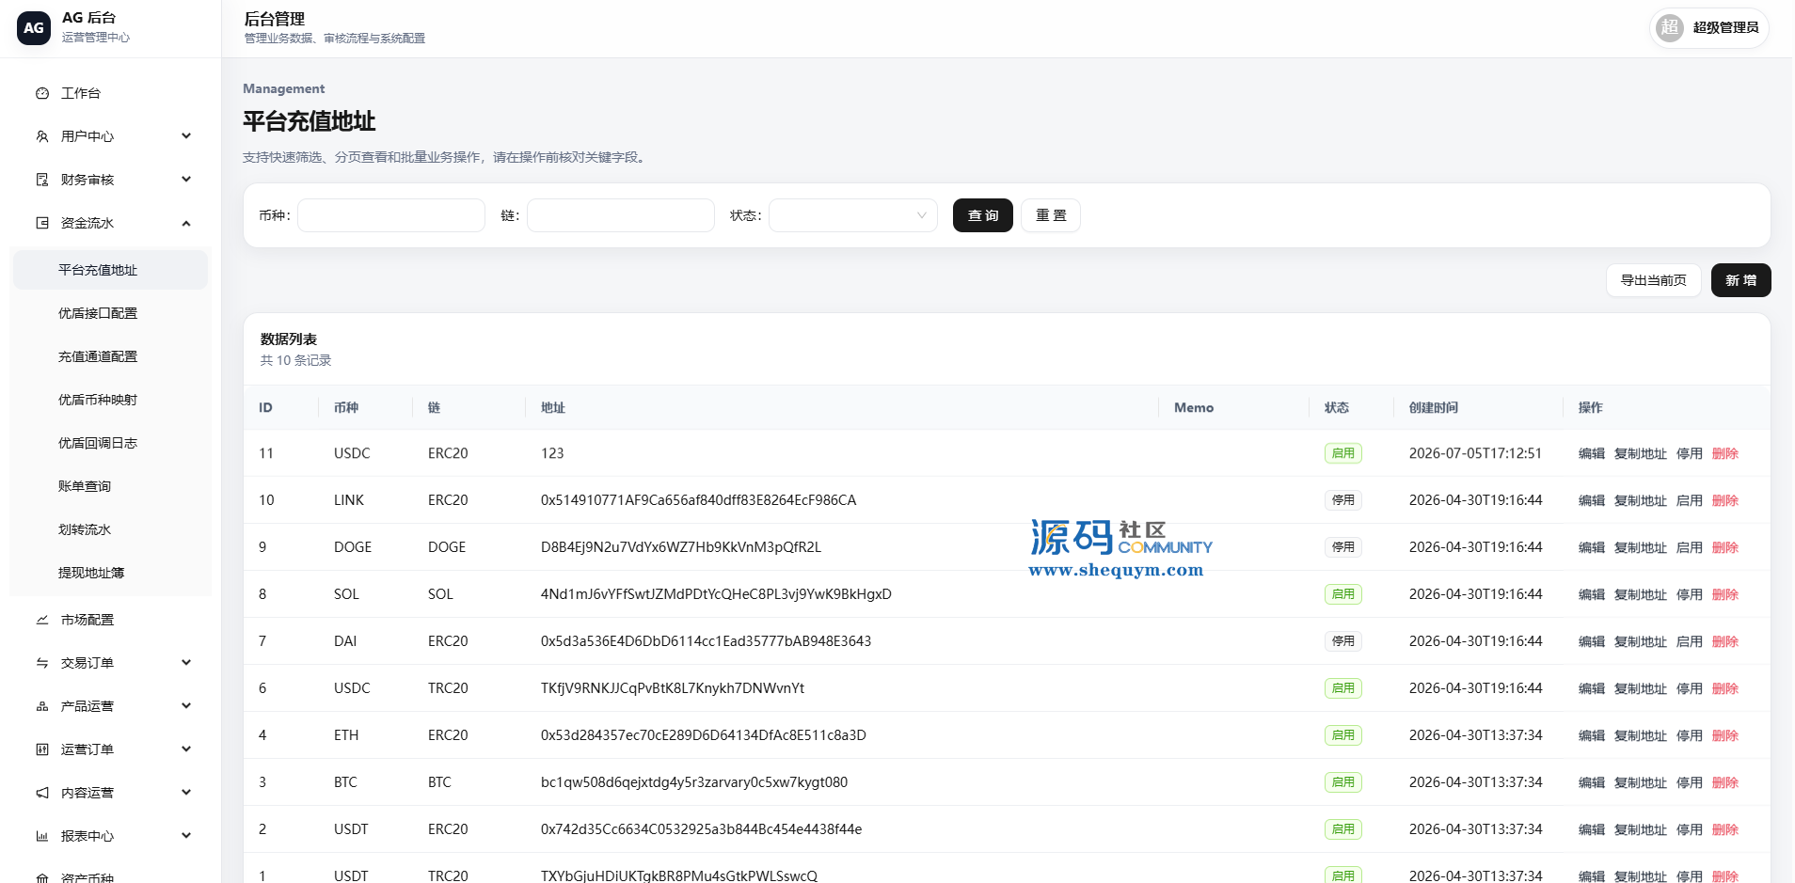Click the BTC address starting with bc1qw508d6
This screenshot has height=883, width=1795.
[694, 782]
